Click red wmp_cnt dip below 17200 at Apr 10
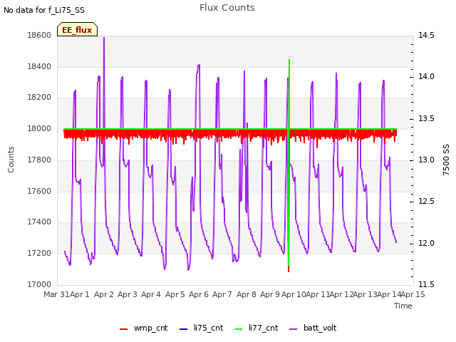Viewport: 456px width, 342px height. [x=289, y=269]
